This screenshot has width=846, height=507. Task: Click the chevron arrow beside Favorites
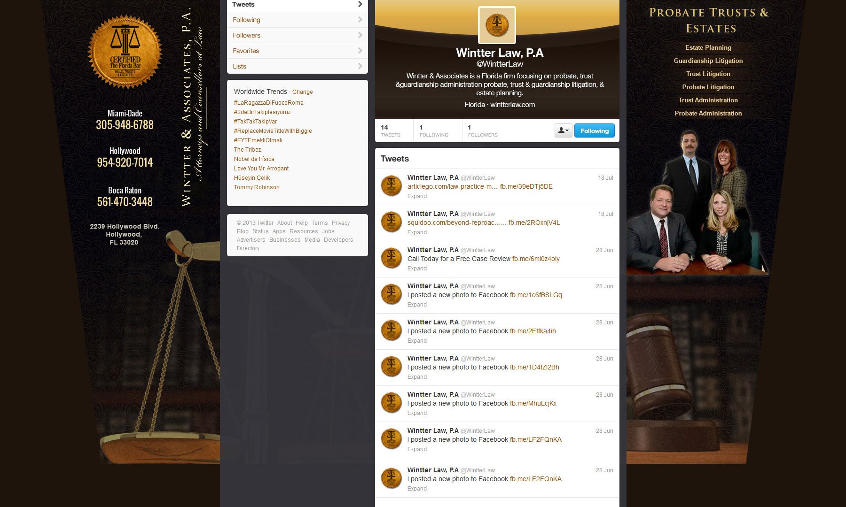pos(360,51)
